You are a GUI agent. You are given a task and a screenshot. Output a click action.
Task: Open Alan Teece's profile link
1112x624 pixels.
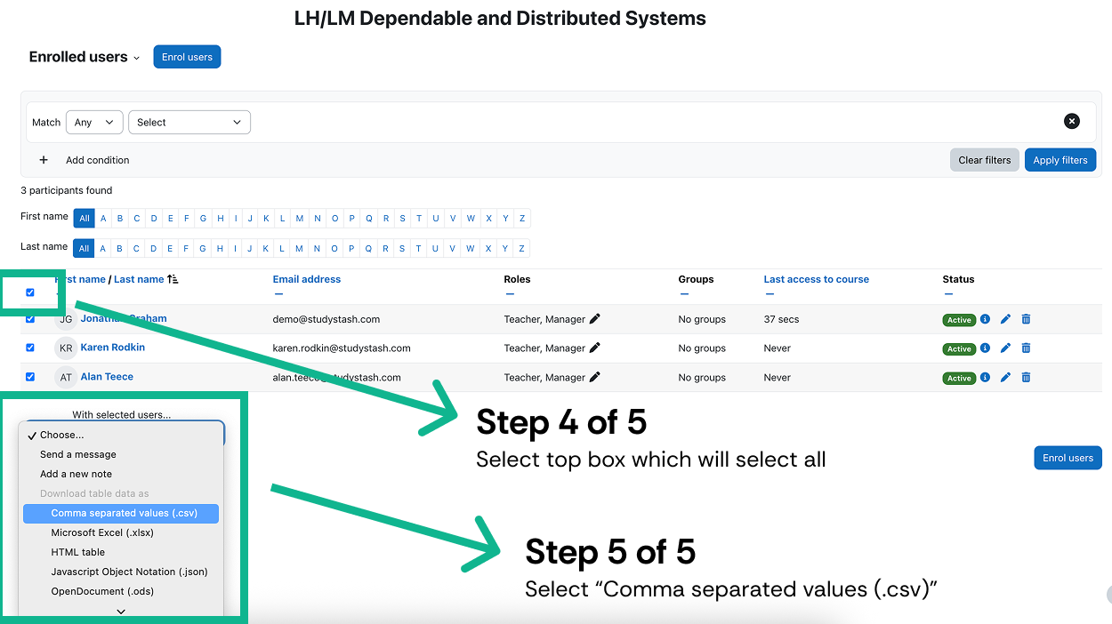click(x=107, y=377)
